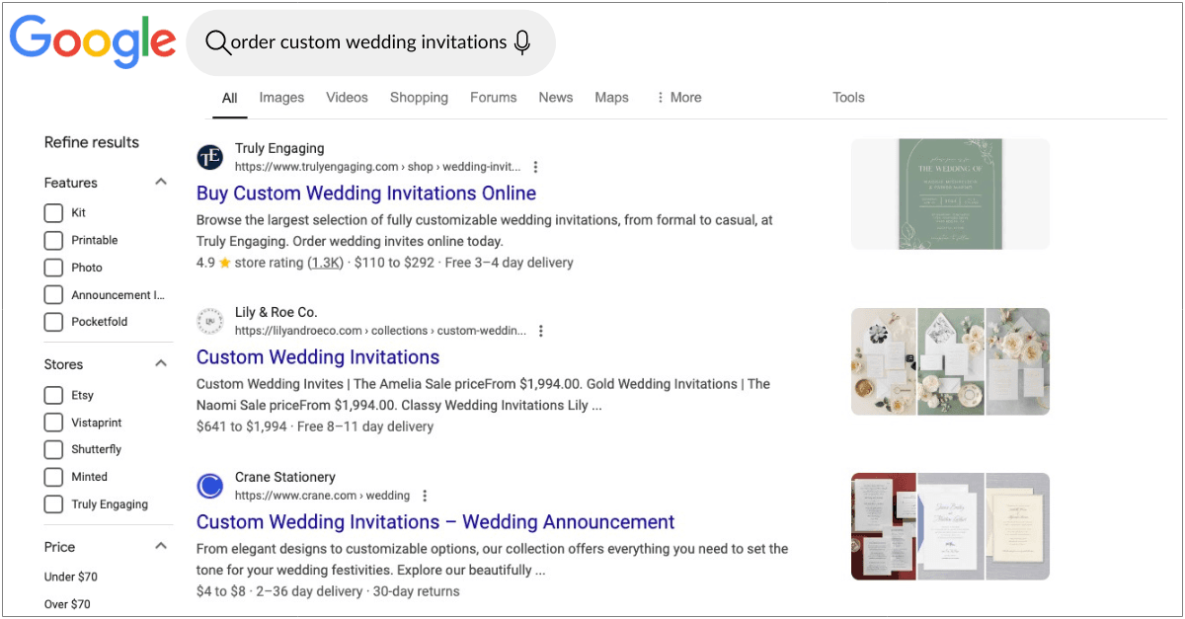Switch to the Images tab

click(x=281, y=98)
